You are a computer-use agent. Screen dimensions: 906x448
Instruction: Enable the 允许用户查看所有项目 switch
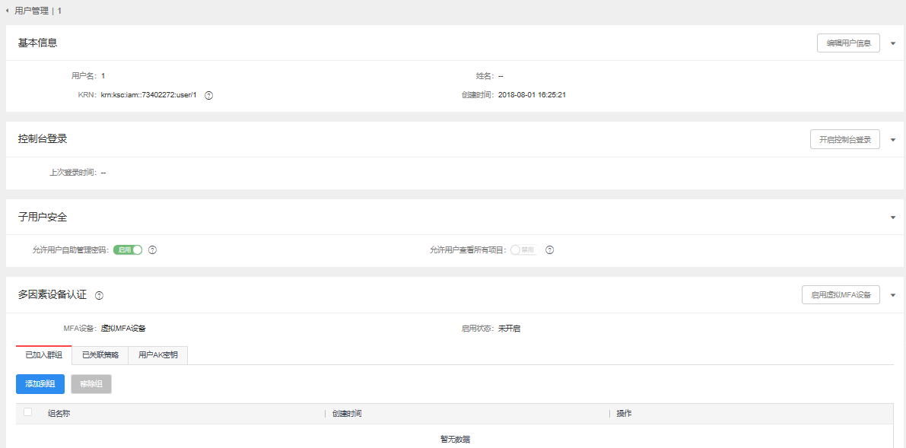point(523,250)
